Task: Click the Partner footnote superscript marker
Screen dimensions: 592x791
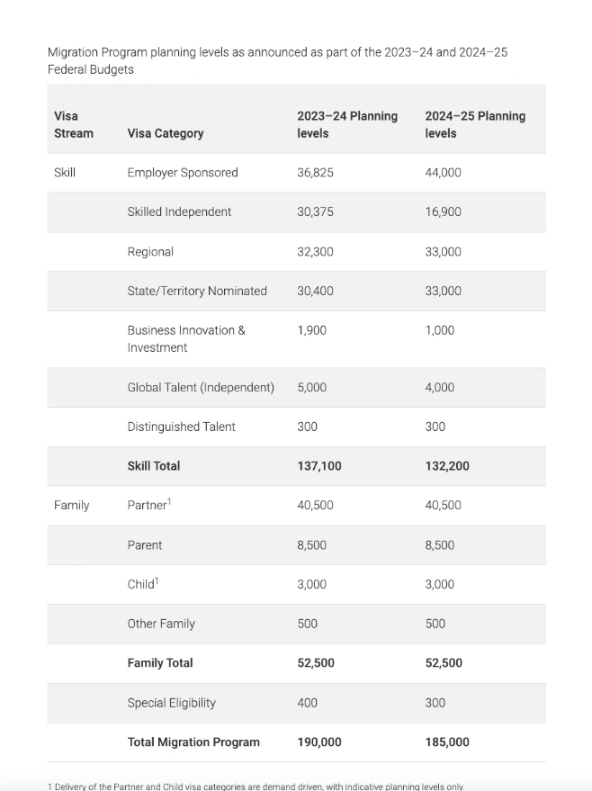Action: pyautogui.click(x=169, y=501)
